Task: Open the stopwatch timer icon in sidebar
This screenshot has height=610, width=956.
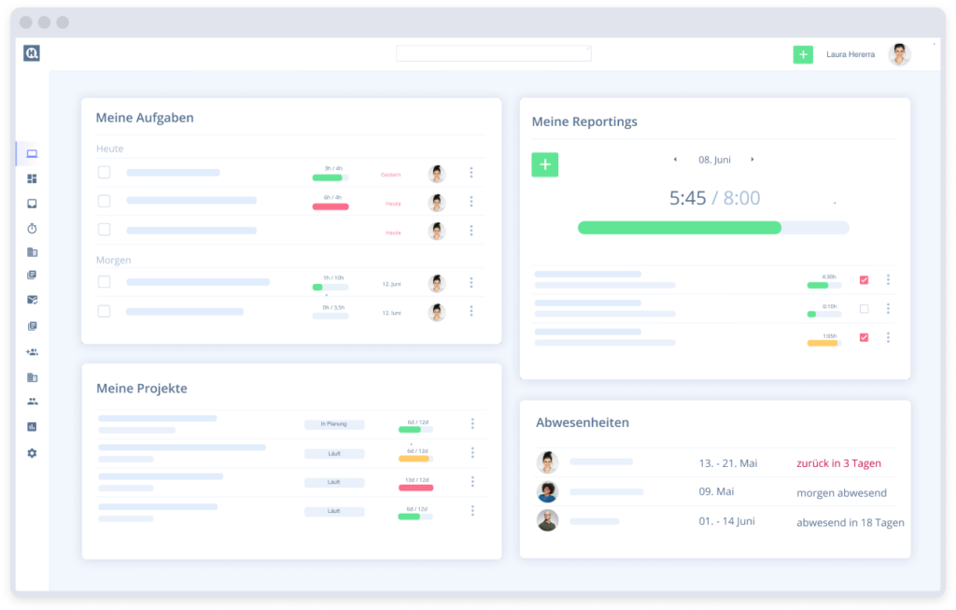Action: tap(33, 229)
